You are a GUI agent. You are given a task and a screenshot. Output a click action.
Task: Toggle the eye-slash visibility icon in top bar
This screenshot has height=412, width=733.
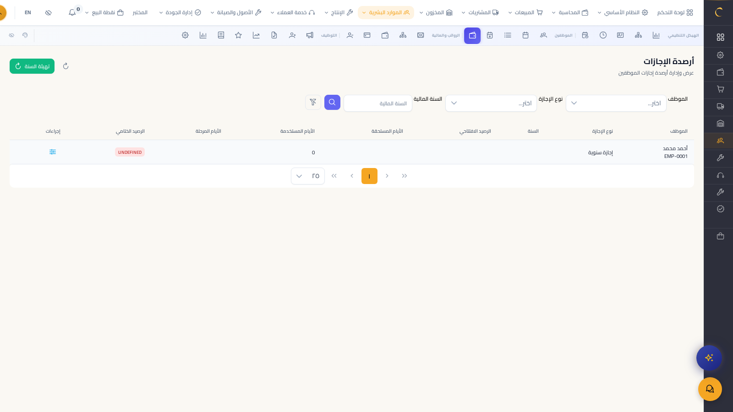coord(48,13)
